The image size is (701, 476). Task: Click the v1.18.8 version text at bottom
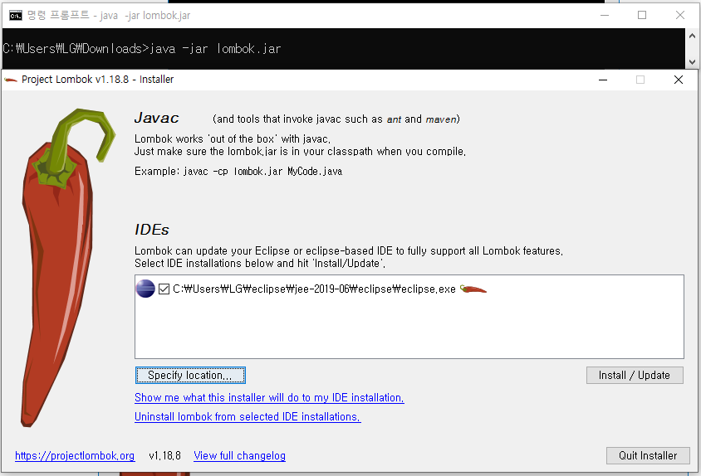(x=165, y=455)
